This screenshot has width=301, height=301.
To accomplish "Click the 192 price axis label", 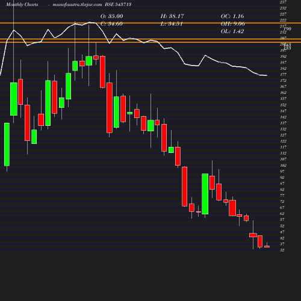I will click(x=283, y=57).
